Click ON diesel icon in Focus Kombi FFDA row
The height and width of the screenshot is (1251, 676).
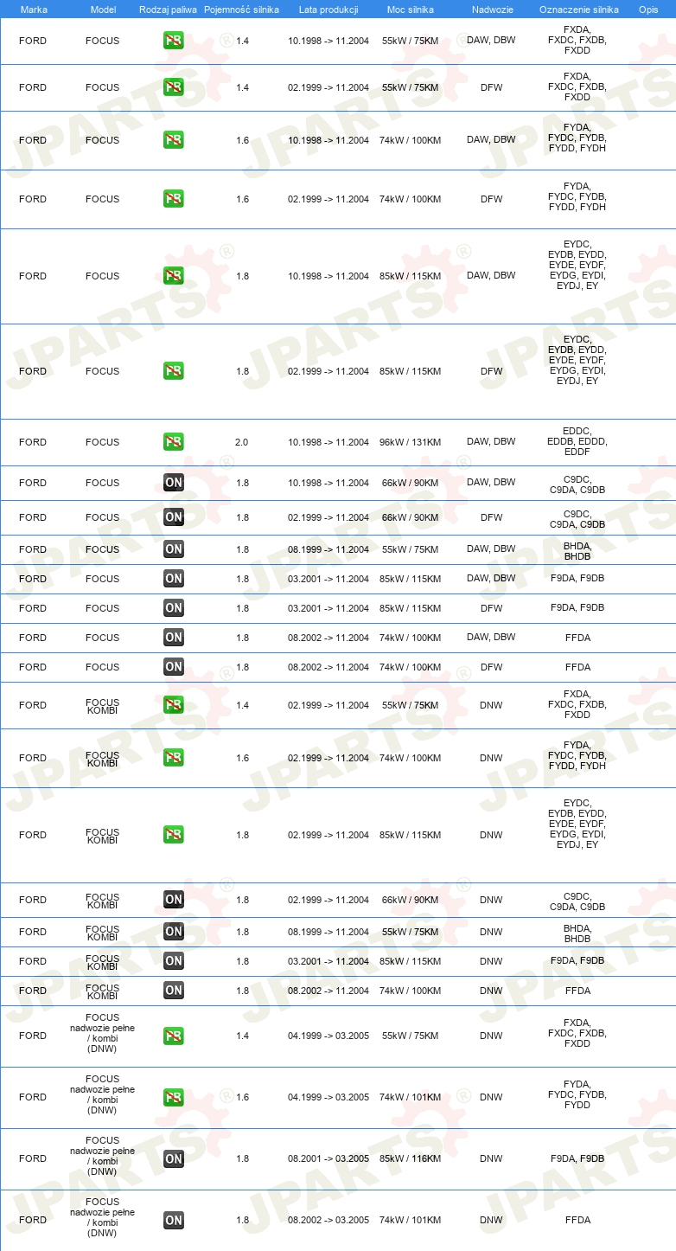174,991
